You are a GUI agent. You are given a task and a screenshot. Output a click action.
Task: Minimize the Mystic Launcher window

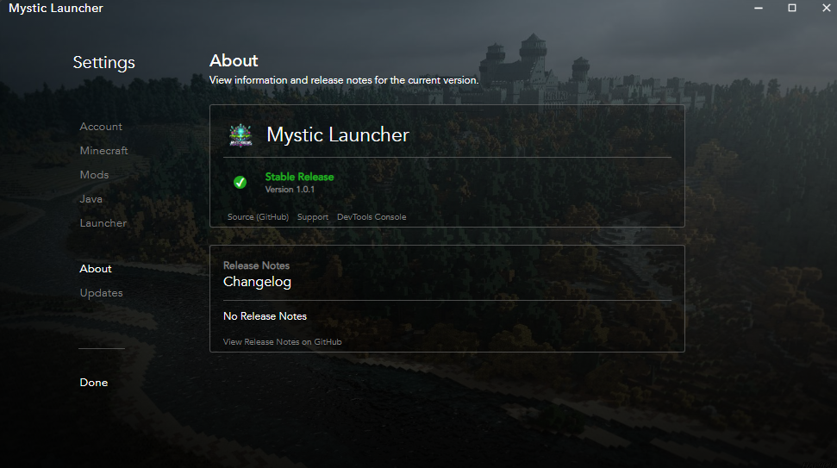[x=758, y=8]
